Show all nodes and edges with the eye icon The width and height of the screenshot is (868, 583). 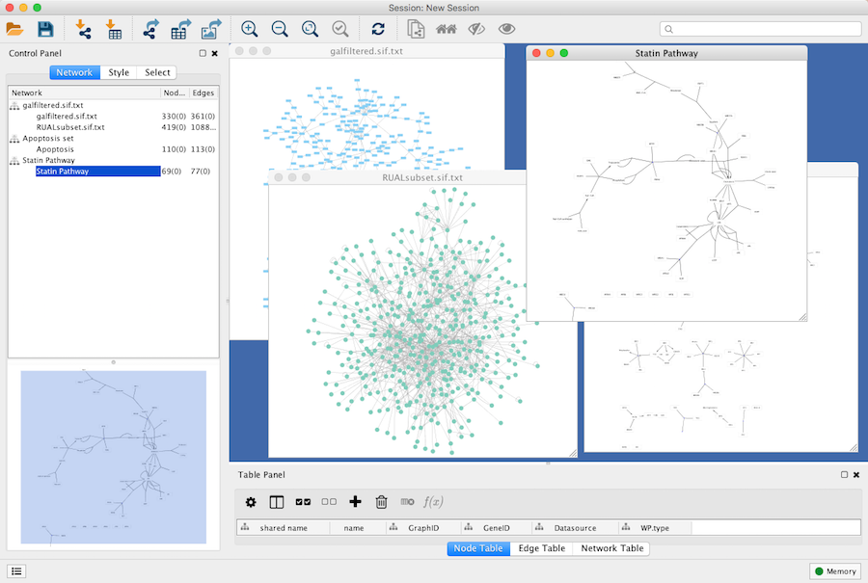(x=506, y=30)
